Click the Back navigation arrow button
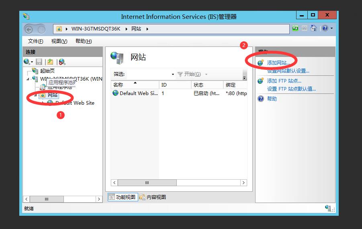362x229 pixels. click(x=29, y=29)
